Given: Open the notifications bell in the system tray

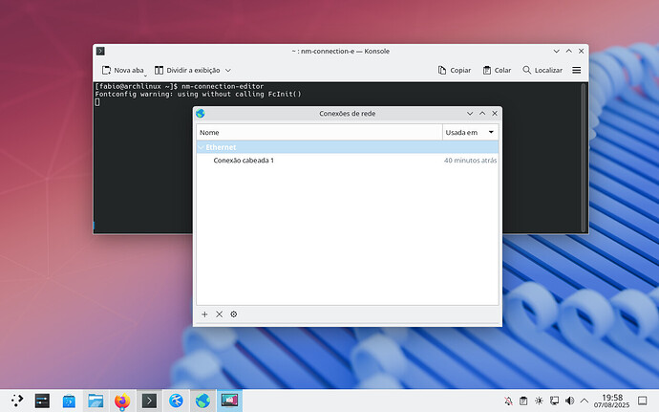Looking at the screenshot, I should tap(509, 401).
